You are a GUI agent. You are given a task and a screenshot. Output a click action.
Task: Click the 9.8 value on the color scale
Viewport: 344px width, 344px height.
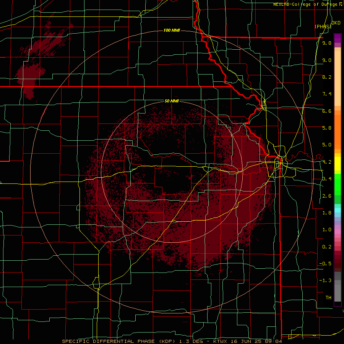(x=327, y=43)
